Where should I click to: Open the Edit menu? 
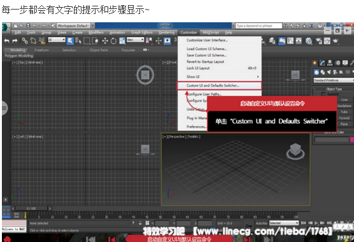[18, 32]
